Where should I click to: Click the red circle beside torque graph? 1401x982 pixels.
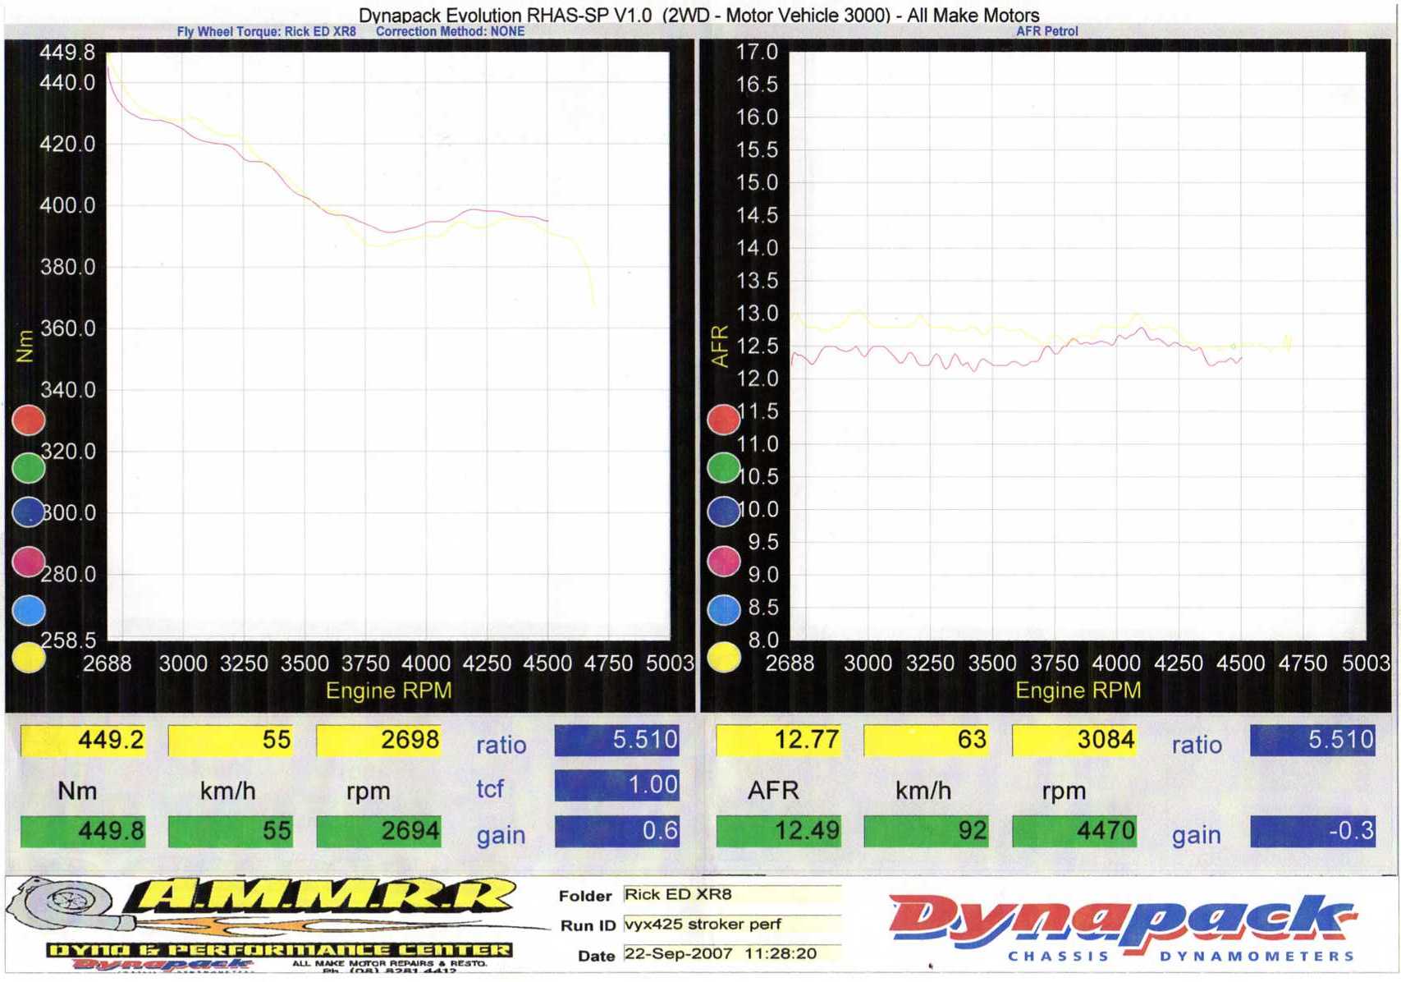(29, 420)
